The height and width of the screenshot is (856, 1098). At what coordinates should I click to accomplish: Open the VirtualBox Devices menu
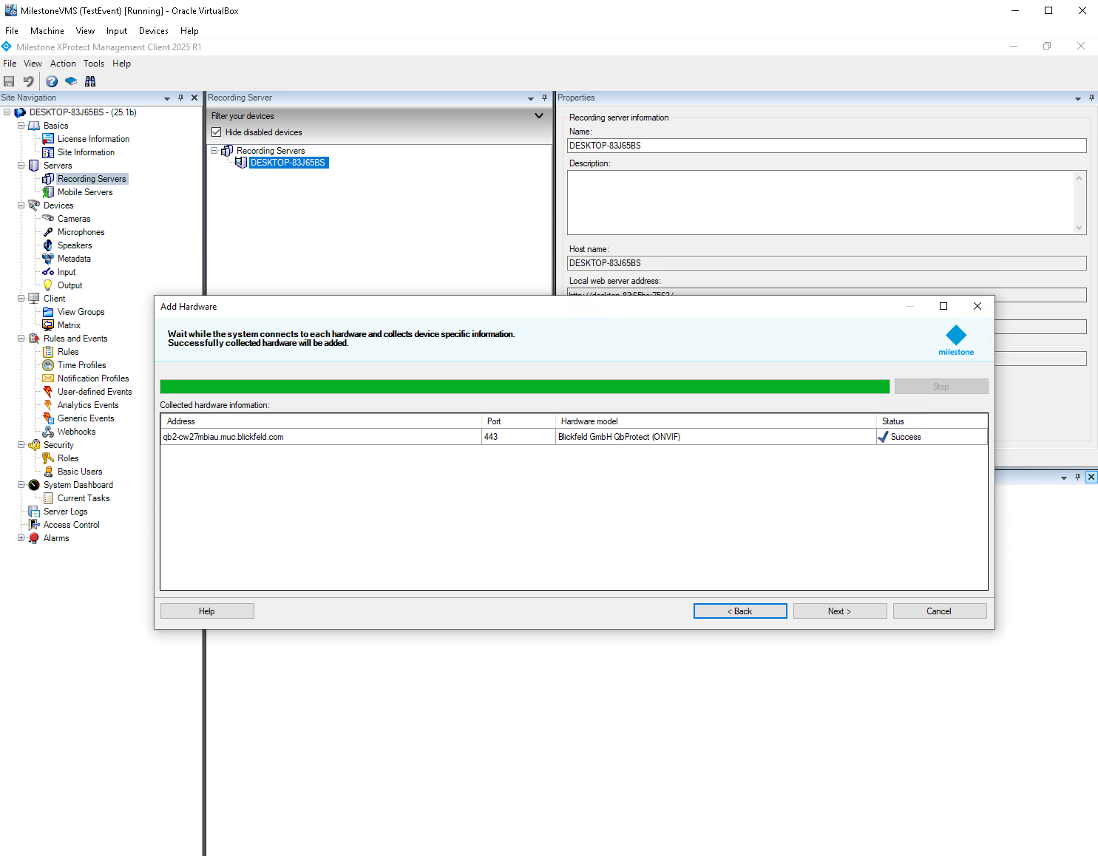(153, 31)
